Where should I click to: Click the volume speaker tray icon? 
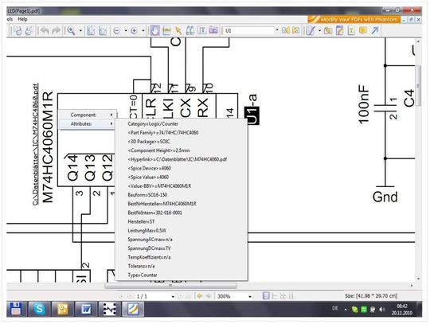(382, 310)
